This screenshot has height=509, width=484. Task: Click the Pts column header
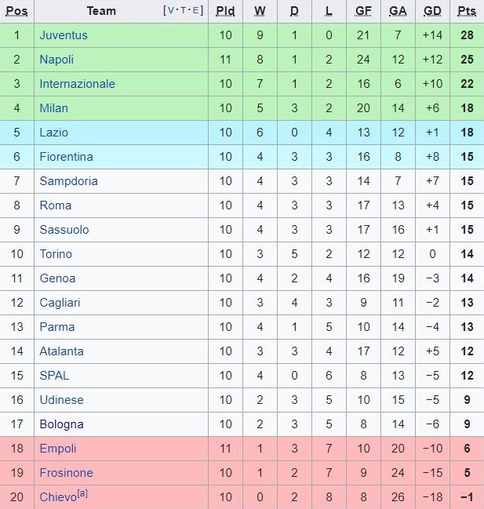click(x=467, y=11)
